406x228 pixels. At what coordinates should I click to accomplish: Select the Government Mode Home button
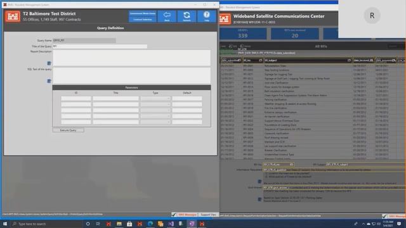pyautogui.click(x=143, y=13)
